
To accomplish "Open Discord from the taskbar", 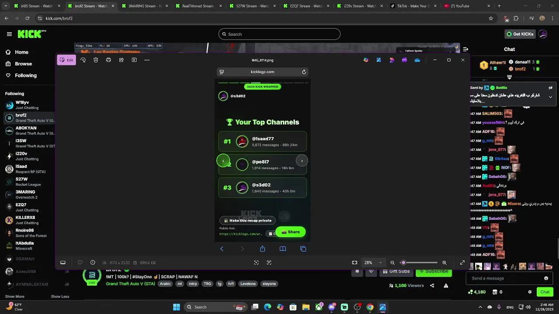I will pyautogui.click(x=331, y=307).
